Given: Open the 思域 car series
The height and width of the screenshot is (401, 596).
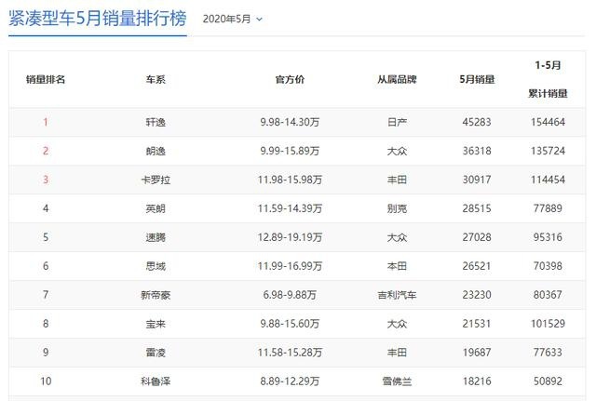Looking at the screenshot, I should [156, 266].
